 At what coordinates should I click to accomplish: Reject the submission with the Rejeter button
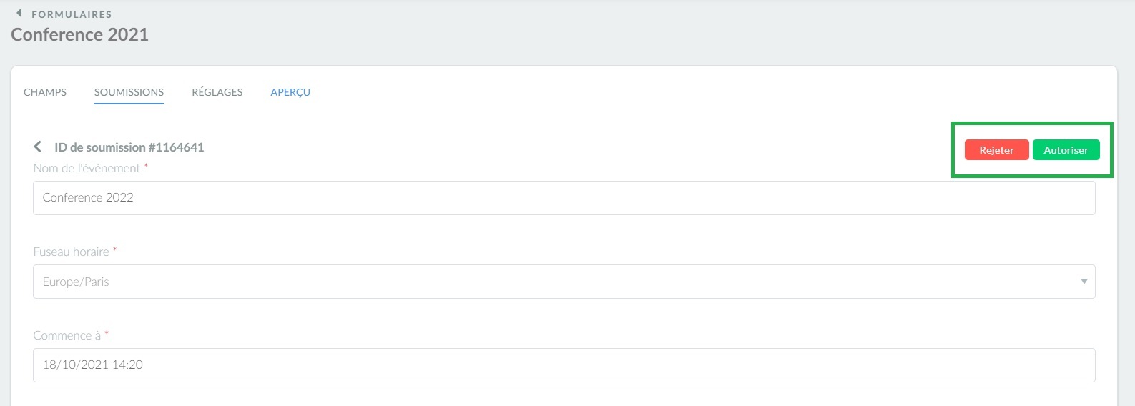coord(996,150)
